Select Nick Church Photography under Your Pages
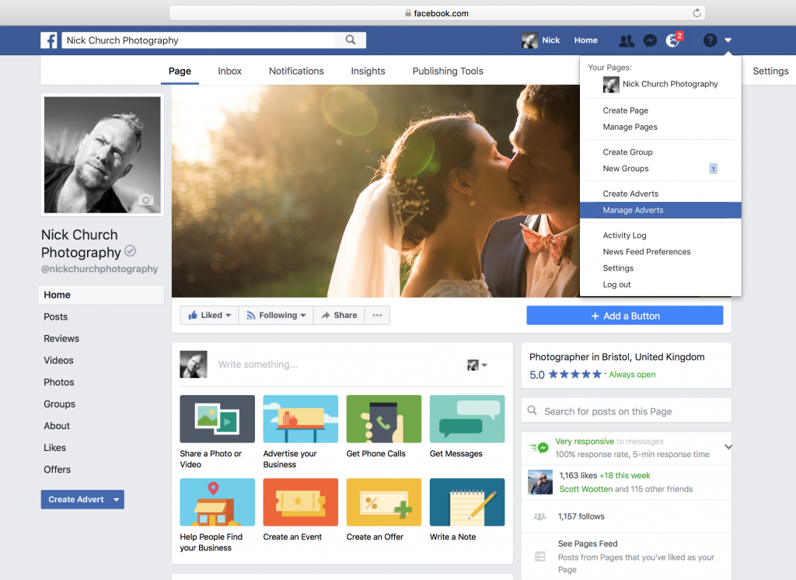This screenshot has width=796, height=580. (661, 84)
